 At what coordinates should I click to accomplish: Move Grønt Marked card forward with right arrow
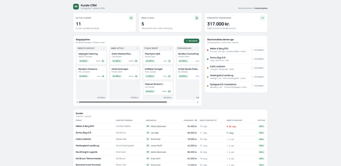[137, 56]
